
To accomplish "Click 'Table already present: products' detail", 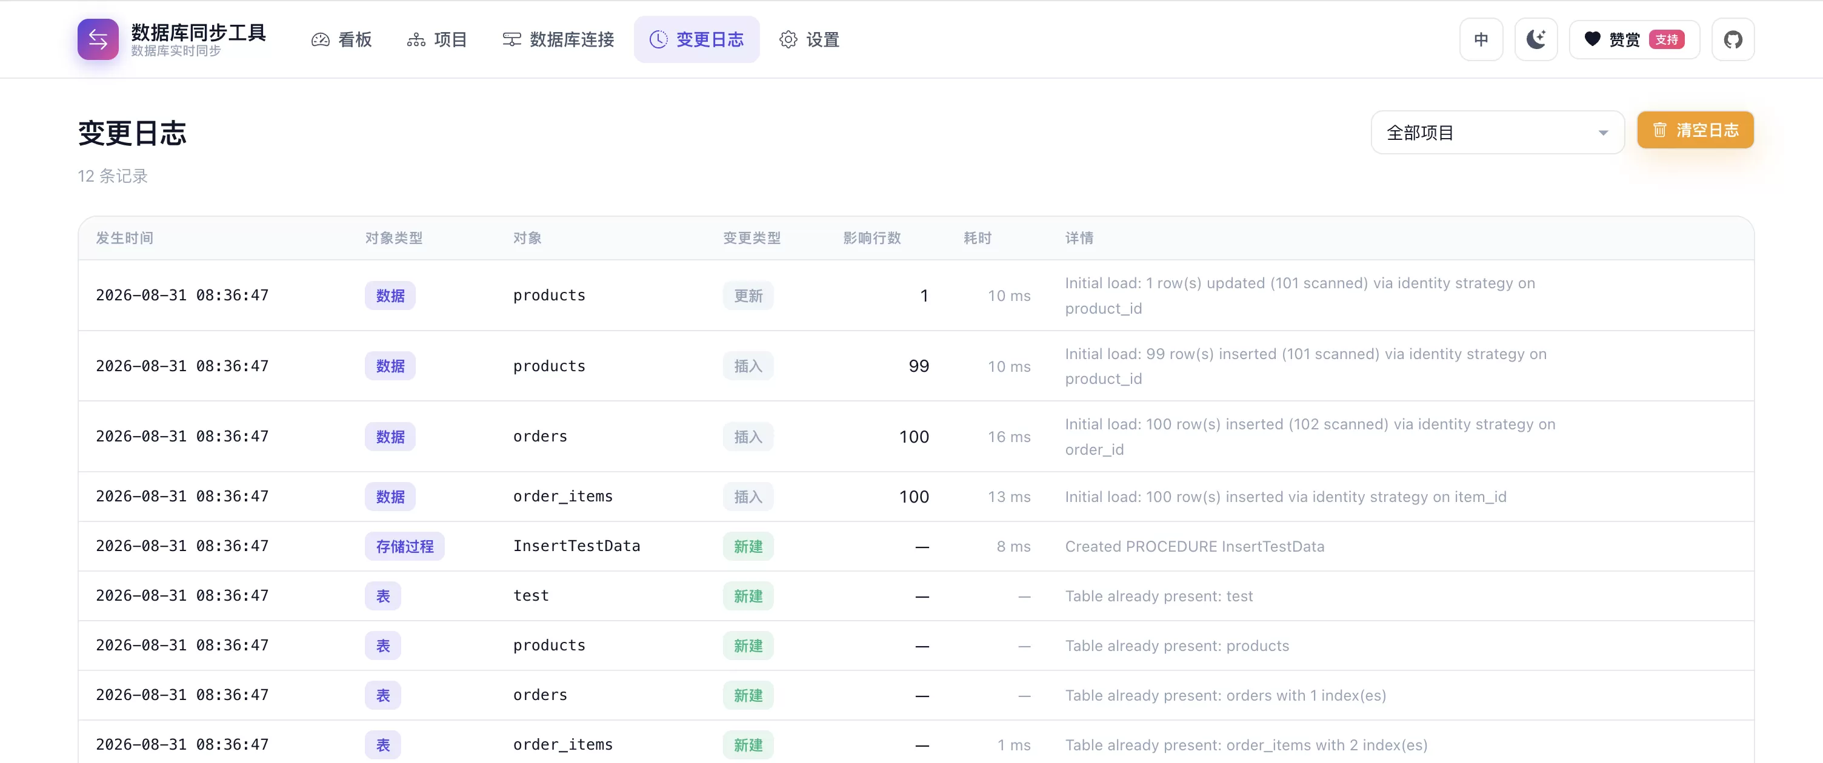I will [1177, 646].
